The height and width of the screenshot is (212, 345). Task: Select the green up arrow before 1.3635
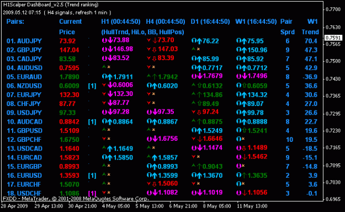click(244, 176)
